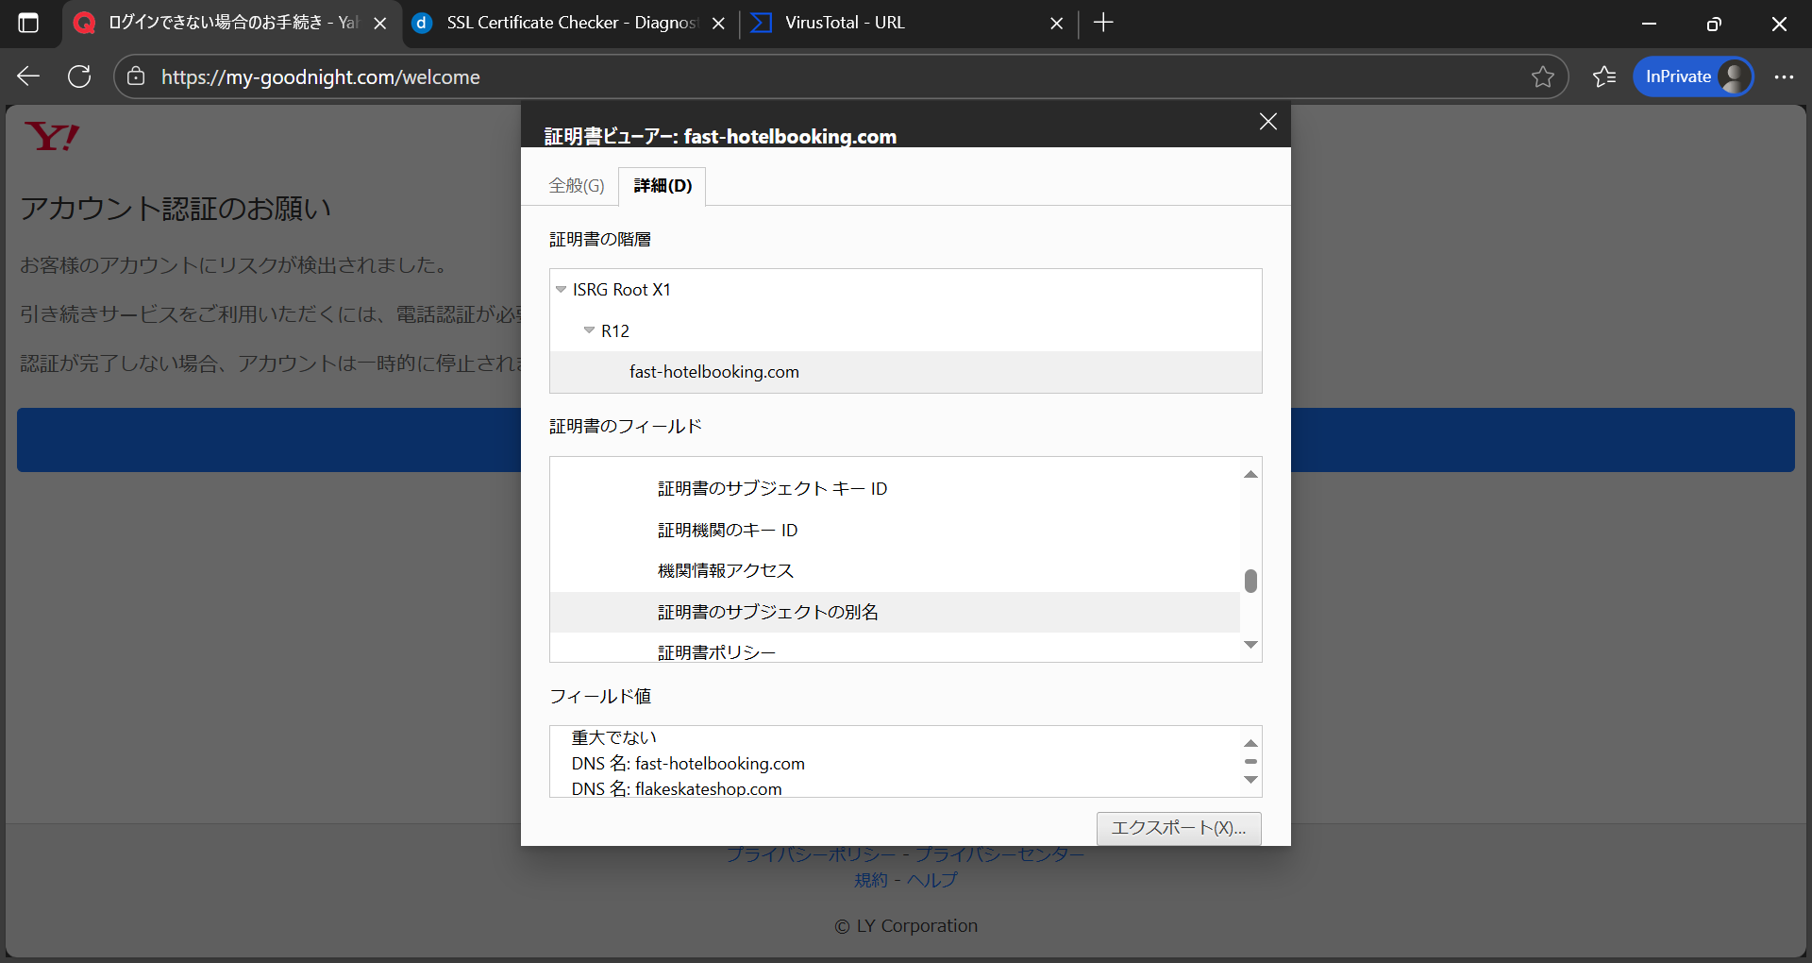The width and height of the screenshot is (1812, 963).
Task: Open the Favorites list icon
Action: [1604, 76]
